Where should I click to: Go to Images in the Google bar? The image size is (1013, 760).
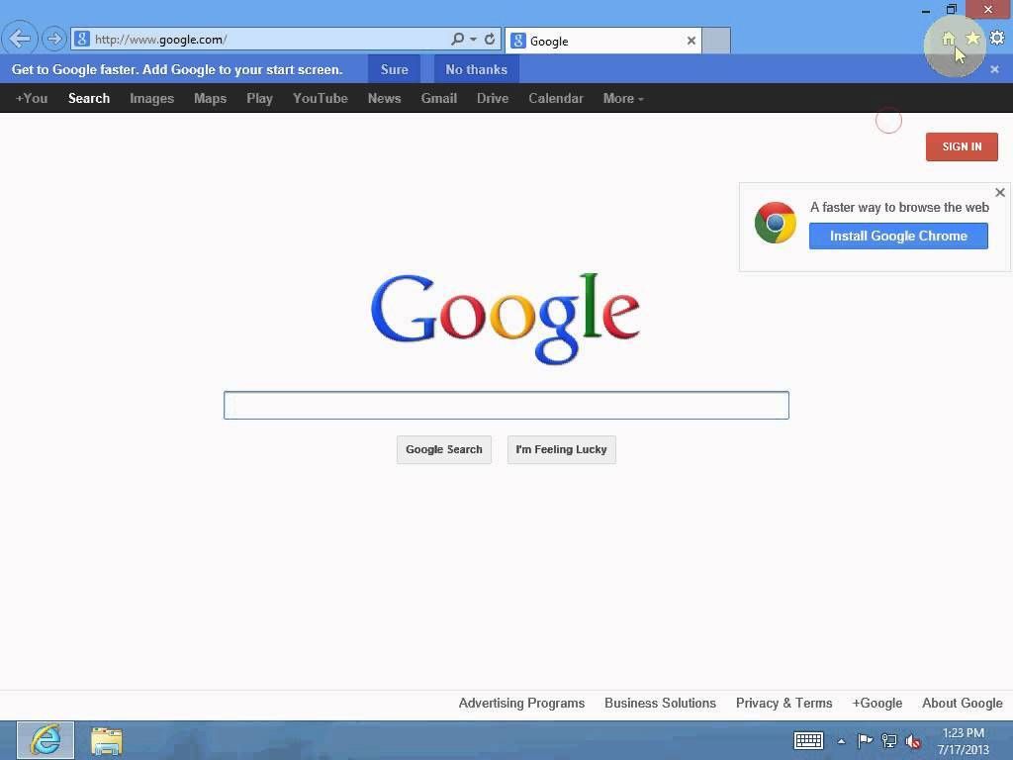tap(151, 98)
